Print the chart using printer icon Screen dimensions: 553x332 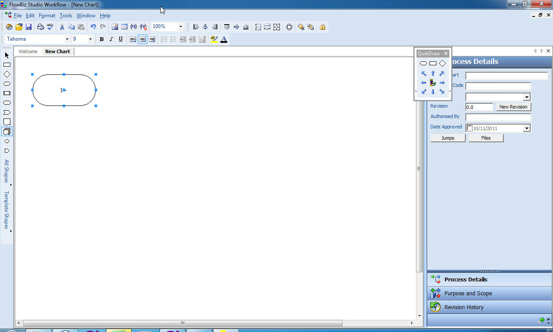(40, 27)
